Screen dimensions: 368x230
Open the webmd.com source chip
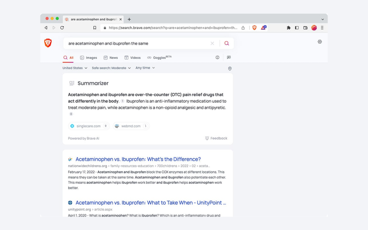(131, 126)
